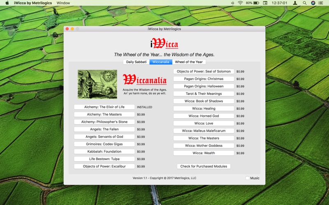Select the Wiccanalia tab

click(x=161, y=62)
